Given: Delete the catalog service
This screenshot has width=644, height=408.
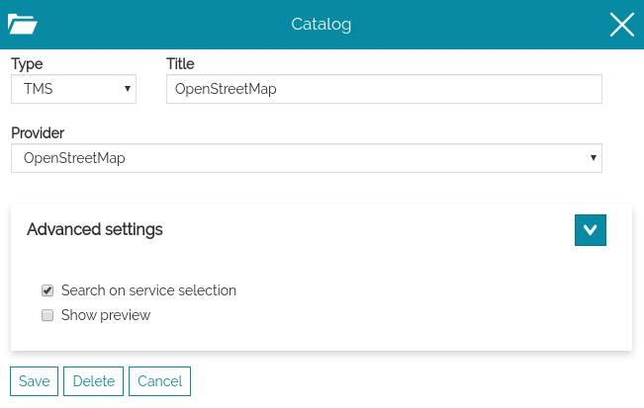Looking at the screenshot, I should coord(94,381).
